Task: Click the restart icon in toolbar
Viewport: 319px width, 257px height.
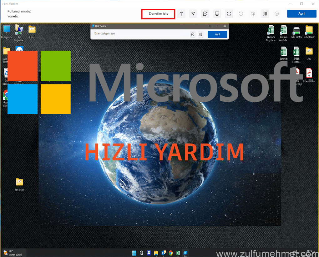Action: click(241, 14)
